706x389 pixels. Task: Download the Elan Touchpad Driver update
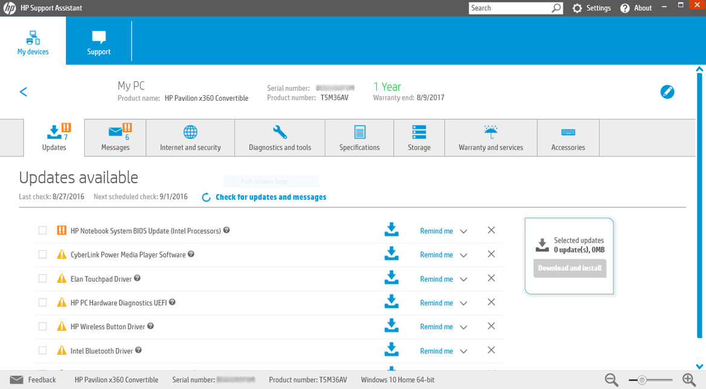[x=391, y=277]
